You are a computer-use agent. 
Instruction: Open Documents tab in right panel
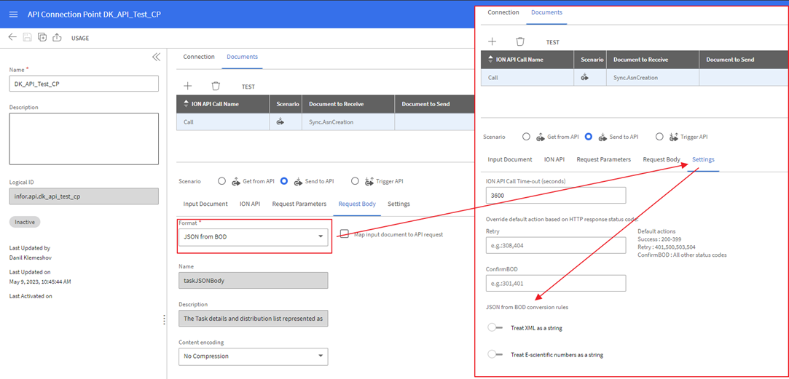pyautogui.click(x=546, y=12)
